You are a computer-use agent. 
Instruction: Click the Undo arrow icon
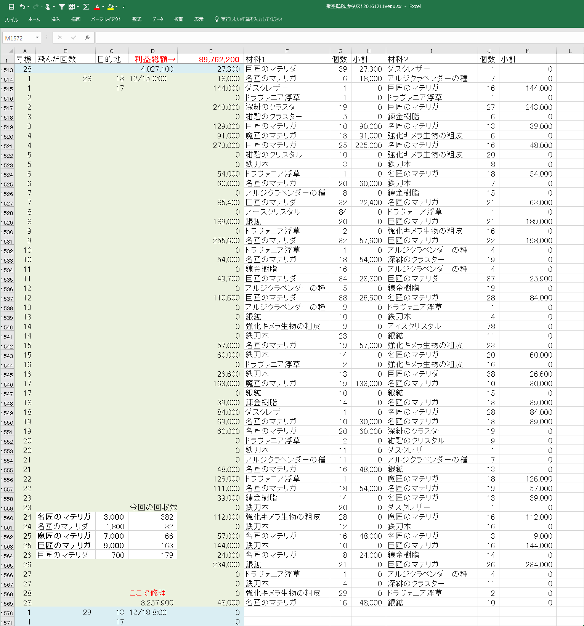(x=22, y=7)
